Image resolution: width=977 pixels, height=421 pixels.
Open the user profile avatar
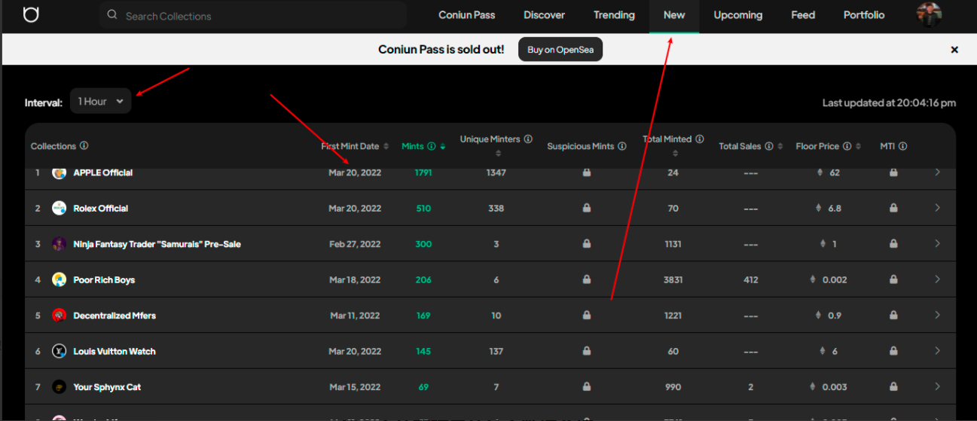point(929,15)
